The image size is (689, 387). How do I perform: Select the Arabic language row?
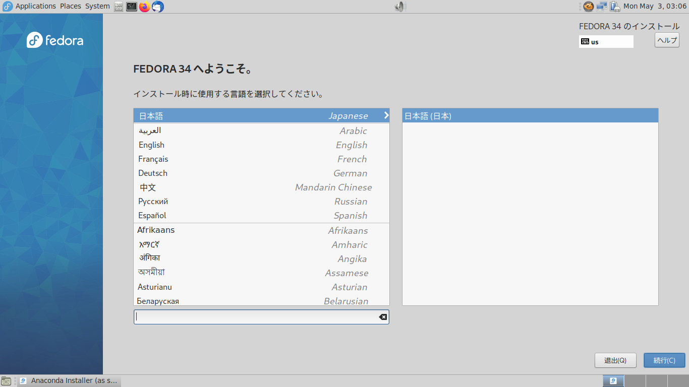click(x=261, y=131)
